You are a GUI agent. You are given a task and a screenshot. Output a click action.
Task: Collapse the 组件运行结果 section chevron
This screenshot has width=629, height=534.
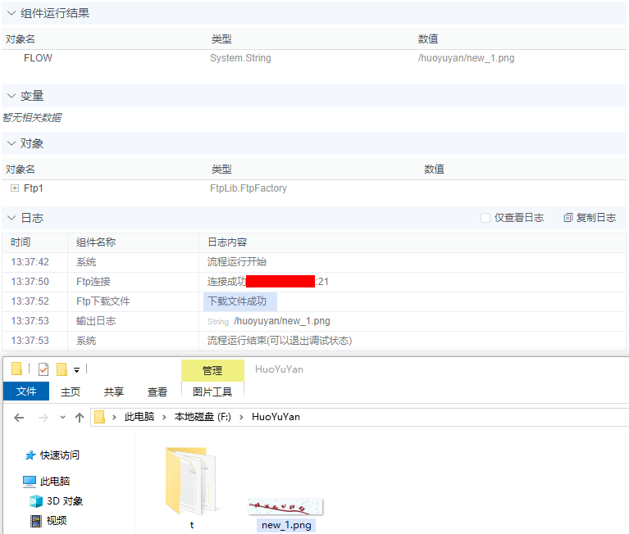coord(11,13)
